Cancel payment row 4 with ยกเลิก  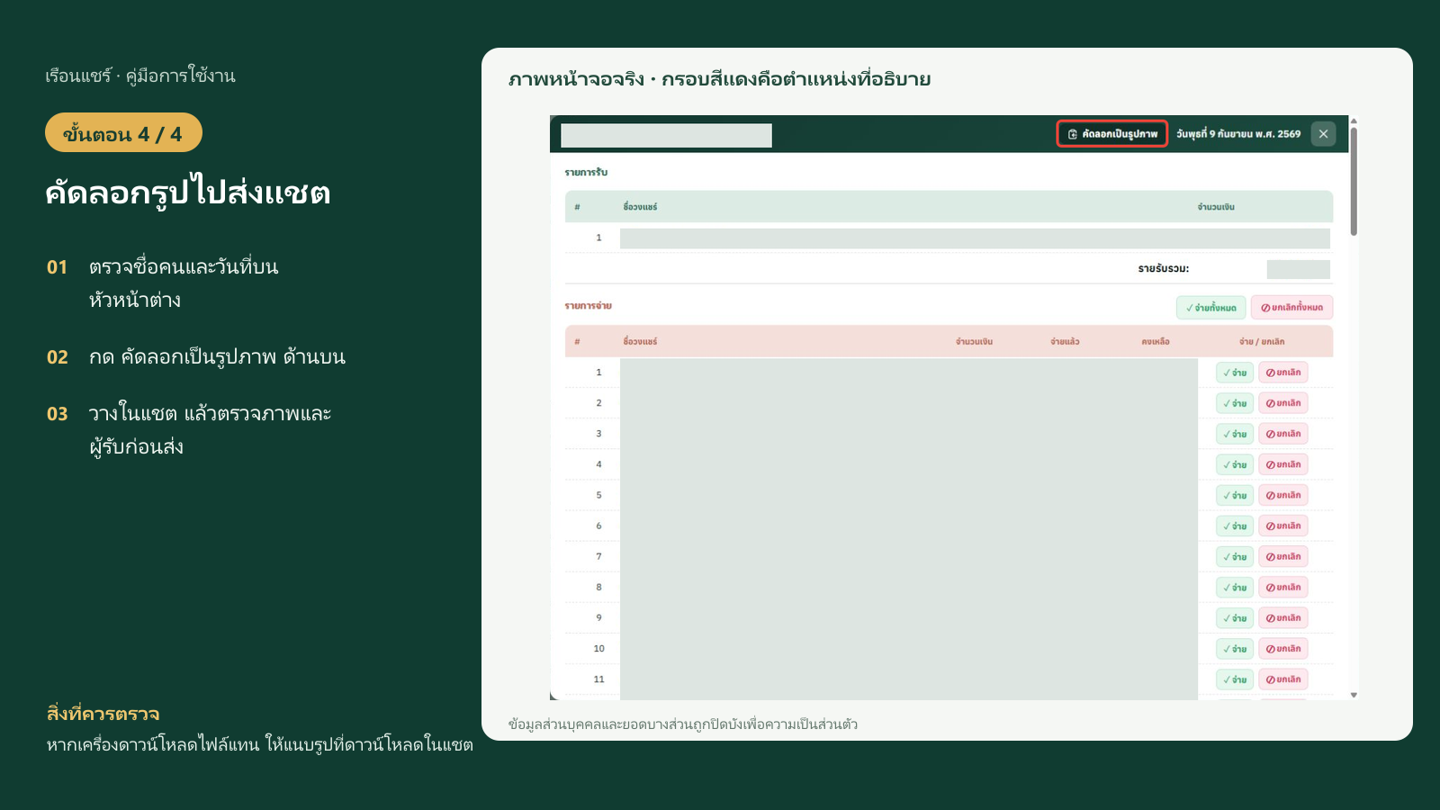[x=1283, y=464]
